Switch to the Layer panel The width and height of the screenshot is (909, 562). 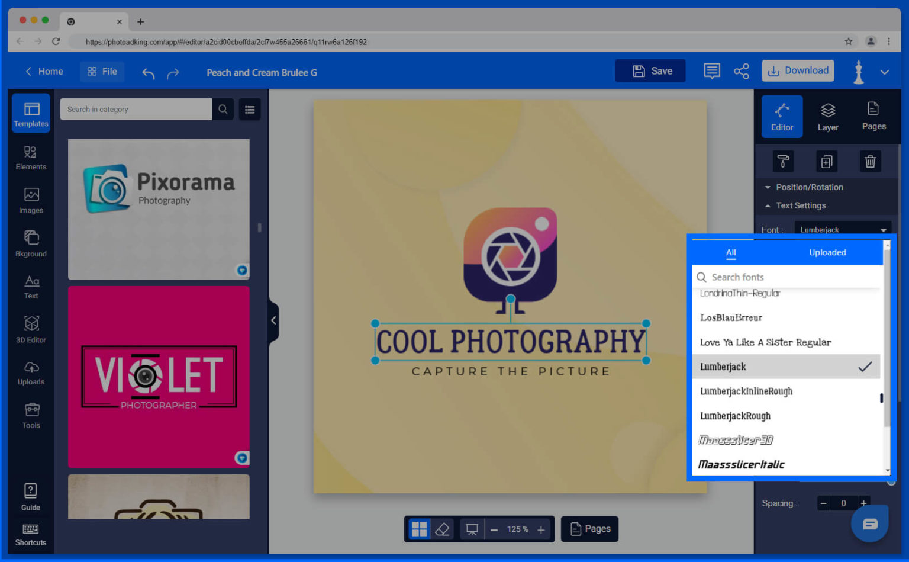coord(827,116)
